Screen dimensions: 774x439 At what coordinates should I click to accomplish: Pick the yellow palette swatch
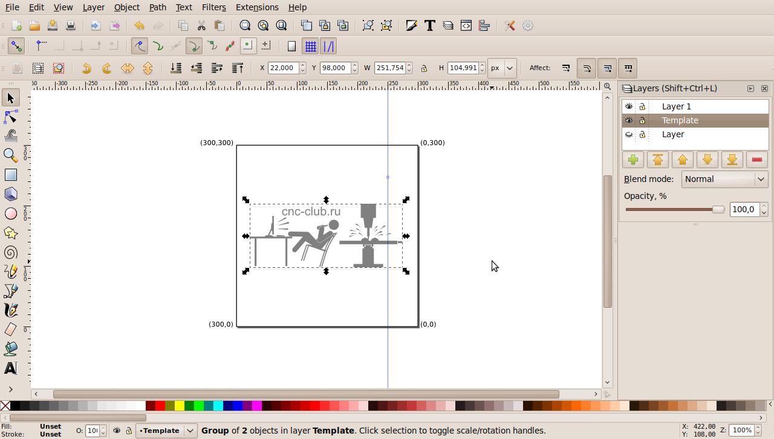click(180, 405)
